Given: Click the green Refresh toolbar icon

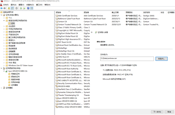Looking at the screenshot, I should 21,8.
